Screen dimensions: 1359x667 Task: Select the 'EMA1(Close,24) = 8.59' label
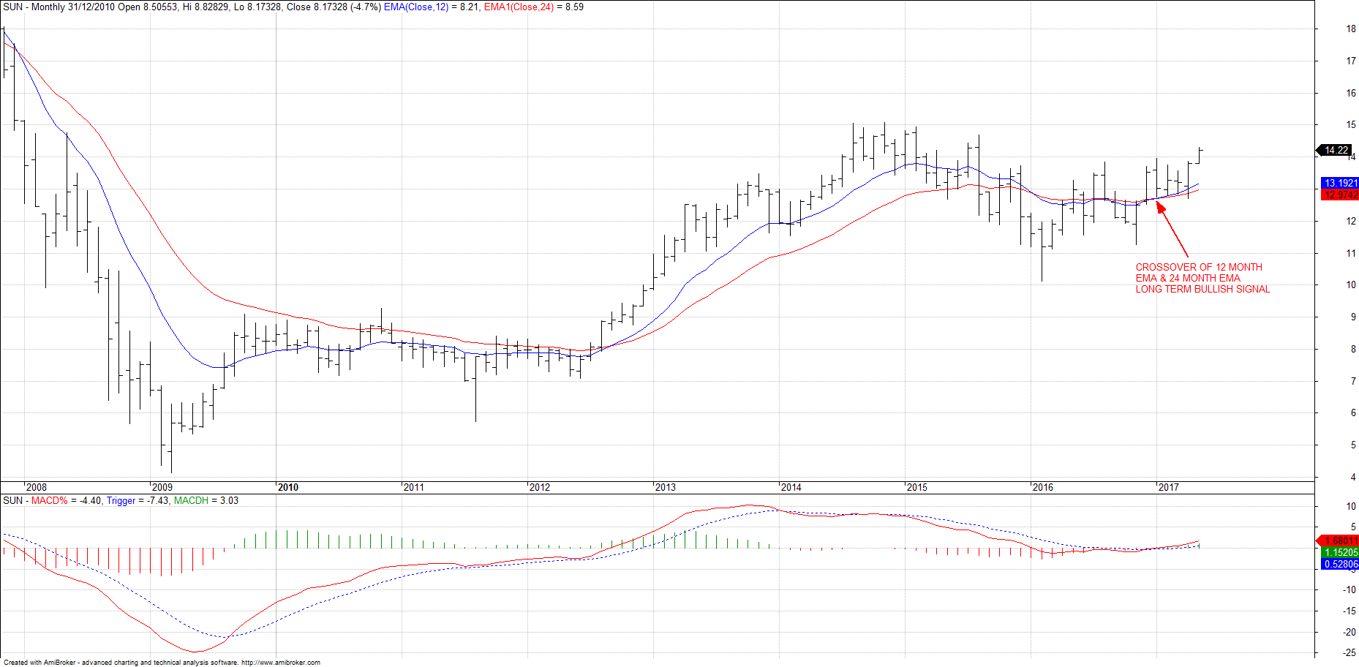534,7
